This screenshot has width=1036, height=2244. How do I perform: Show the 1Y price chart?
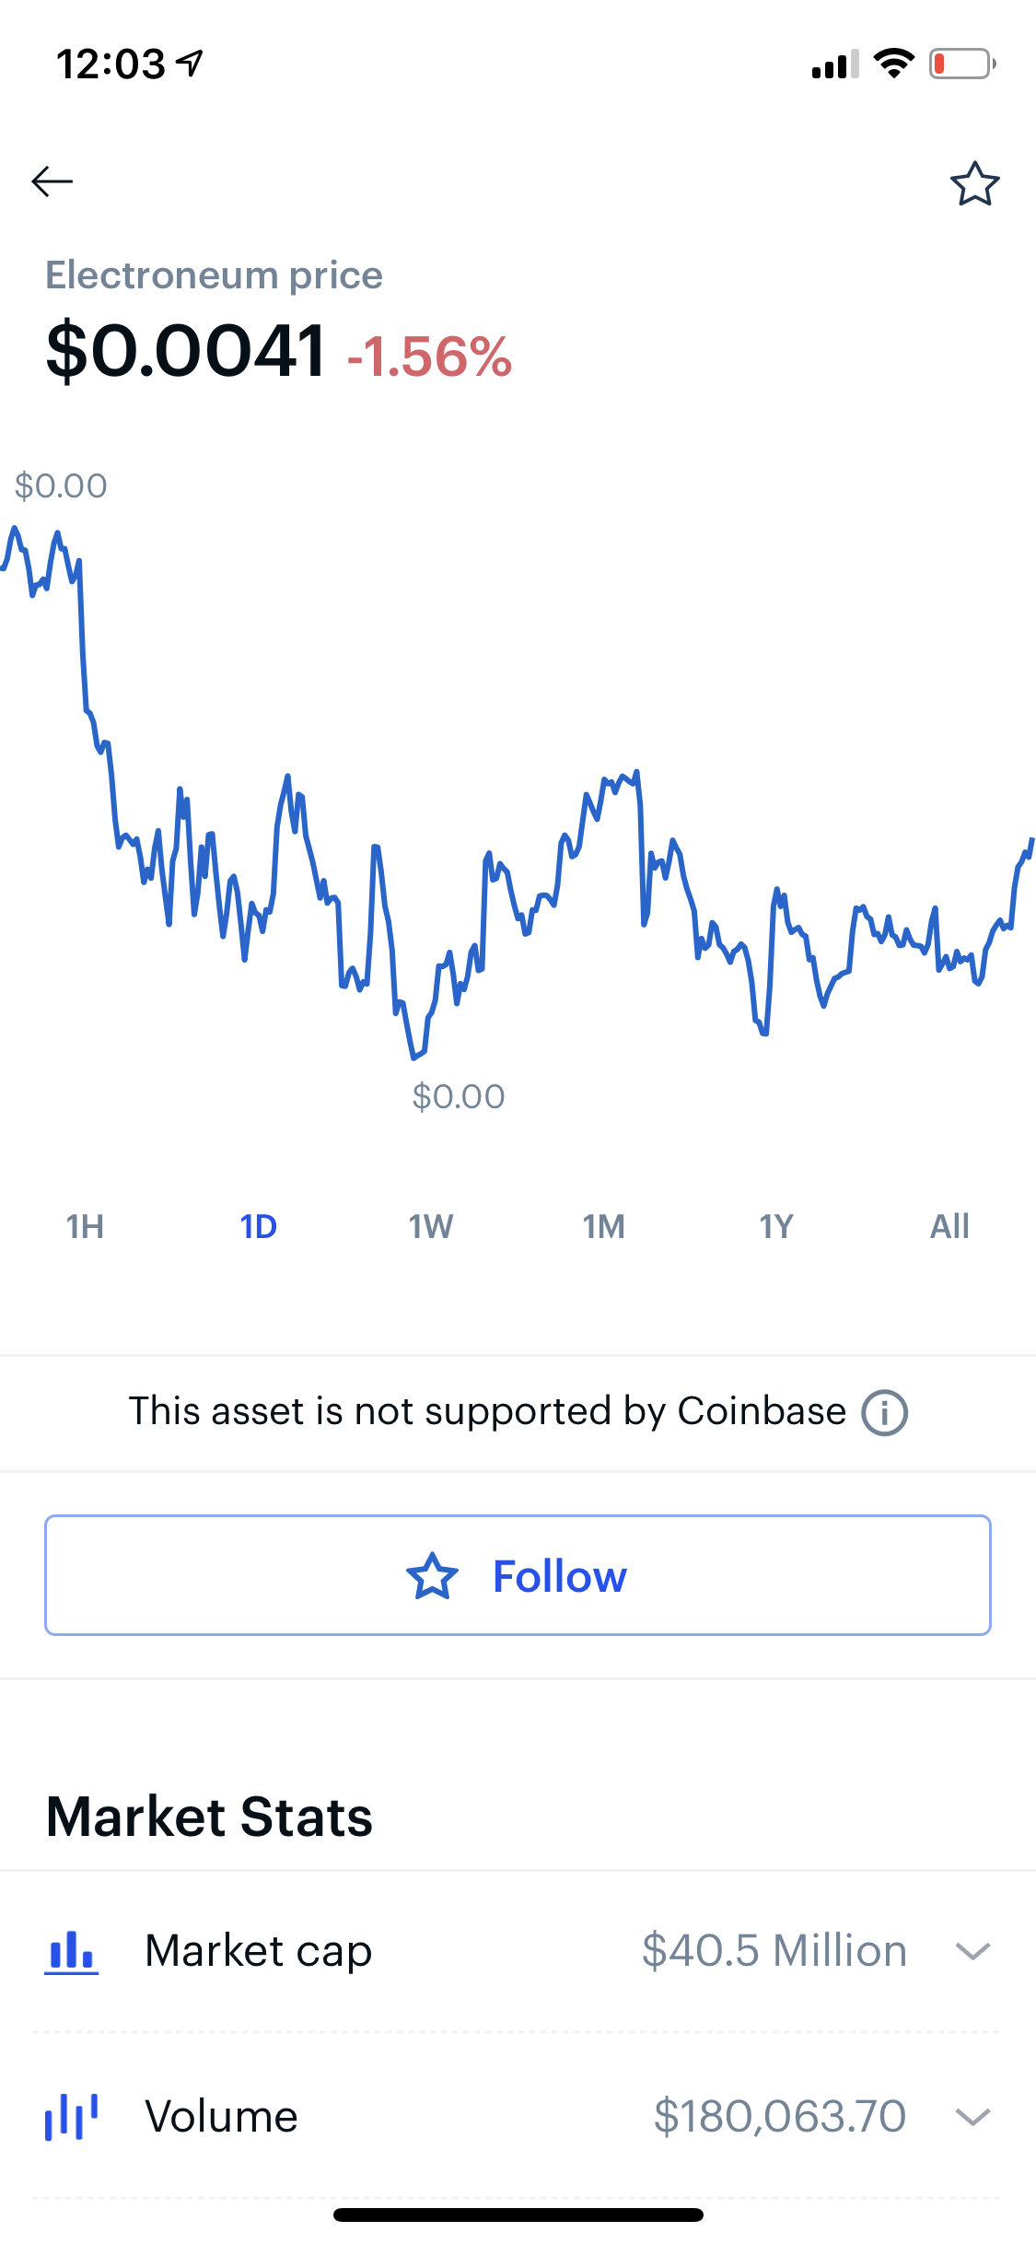pyautogui.click(x=776, y=1226)
